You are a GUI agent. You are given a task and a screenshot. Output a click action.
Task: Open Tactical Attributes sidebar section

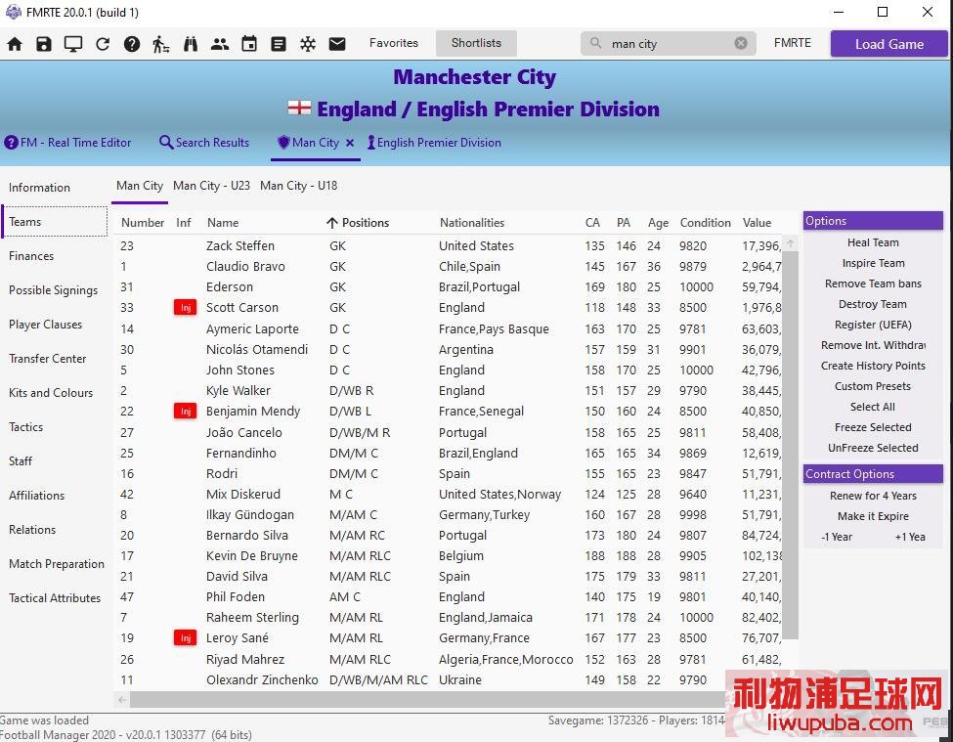point(55,598)
